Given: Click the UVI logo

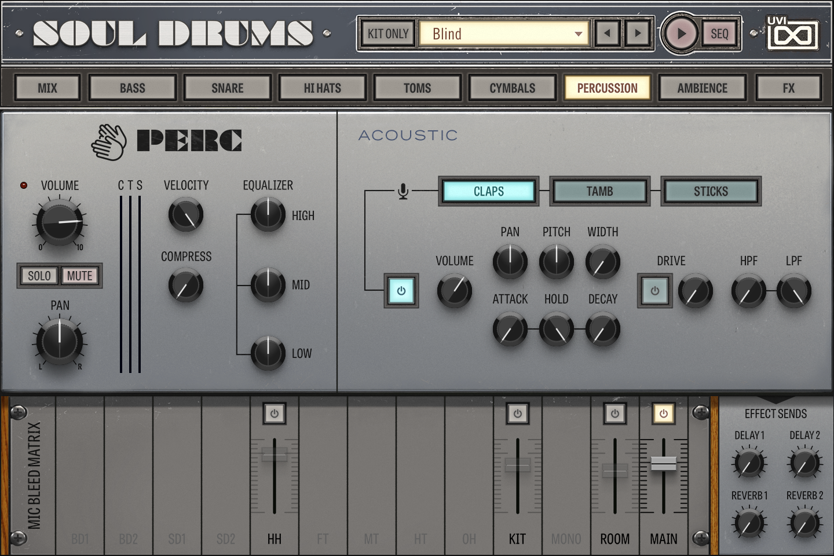Looking at the screenshot, I should [791, 34].
